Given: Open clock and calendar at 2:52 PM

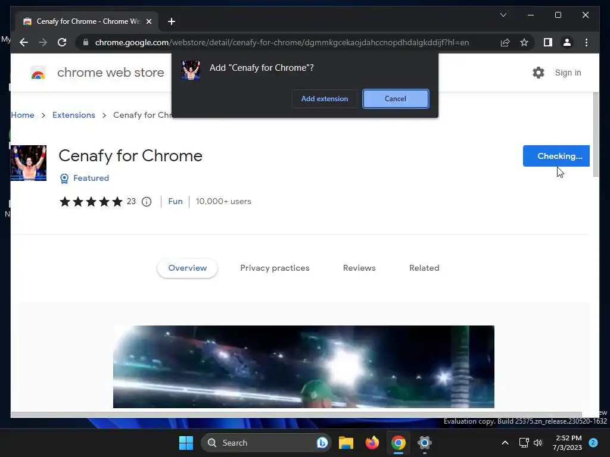Looking at the screenshot, I should point(567,443).
